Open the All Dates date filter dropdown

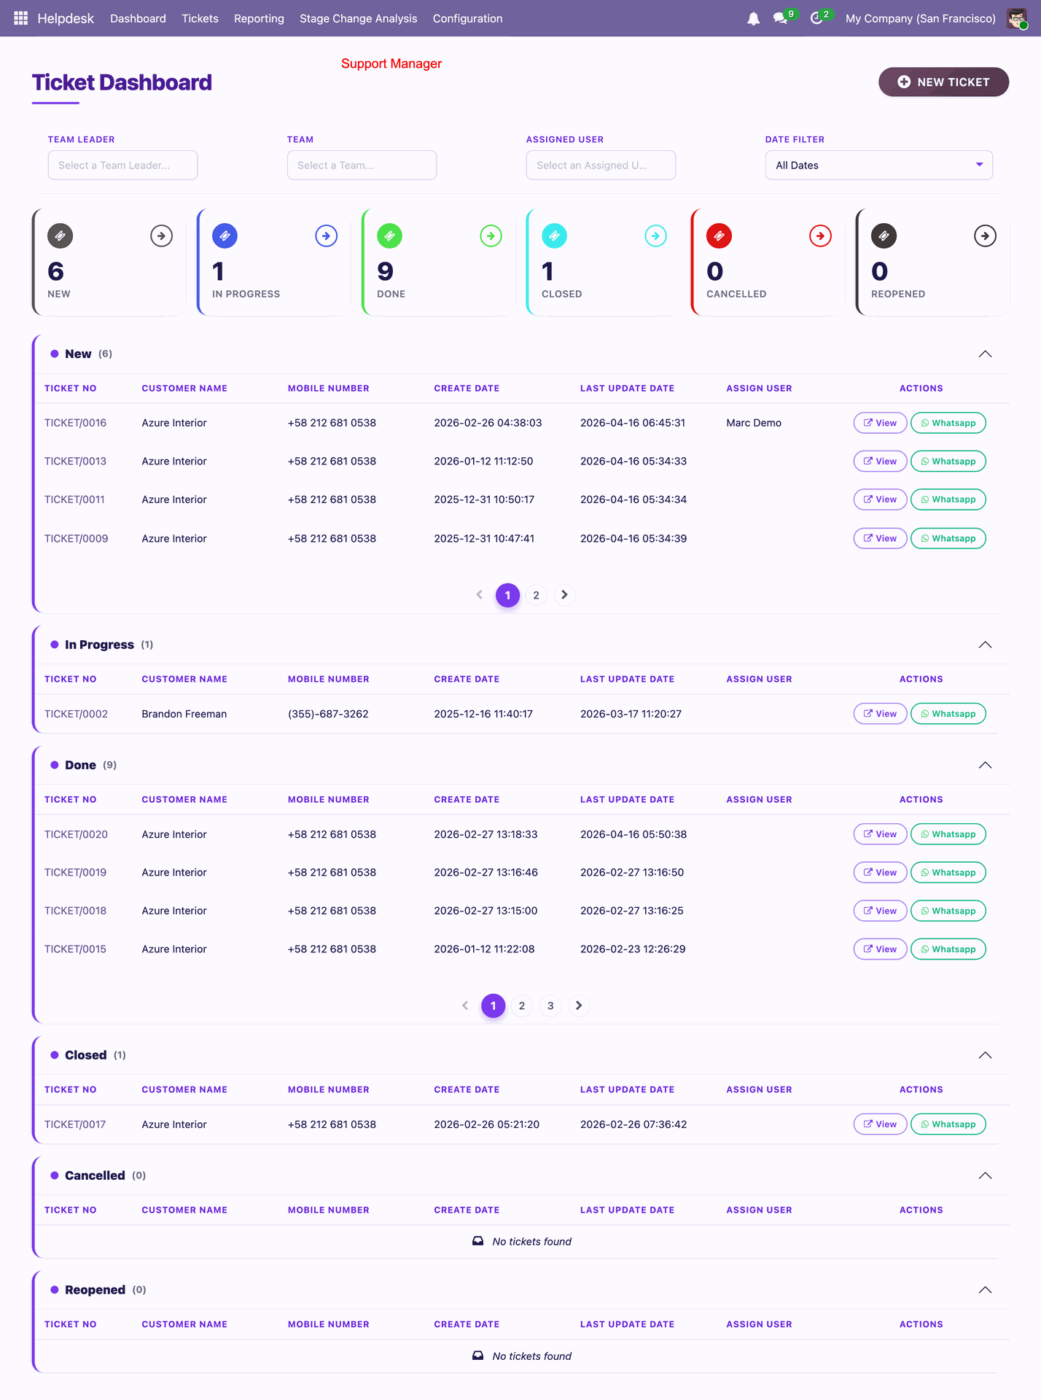tap(879, 165)
